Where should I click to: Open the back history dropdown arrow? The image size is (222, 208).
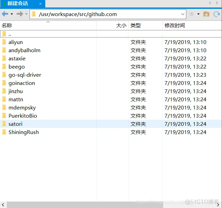point(12,14)
